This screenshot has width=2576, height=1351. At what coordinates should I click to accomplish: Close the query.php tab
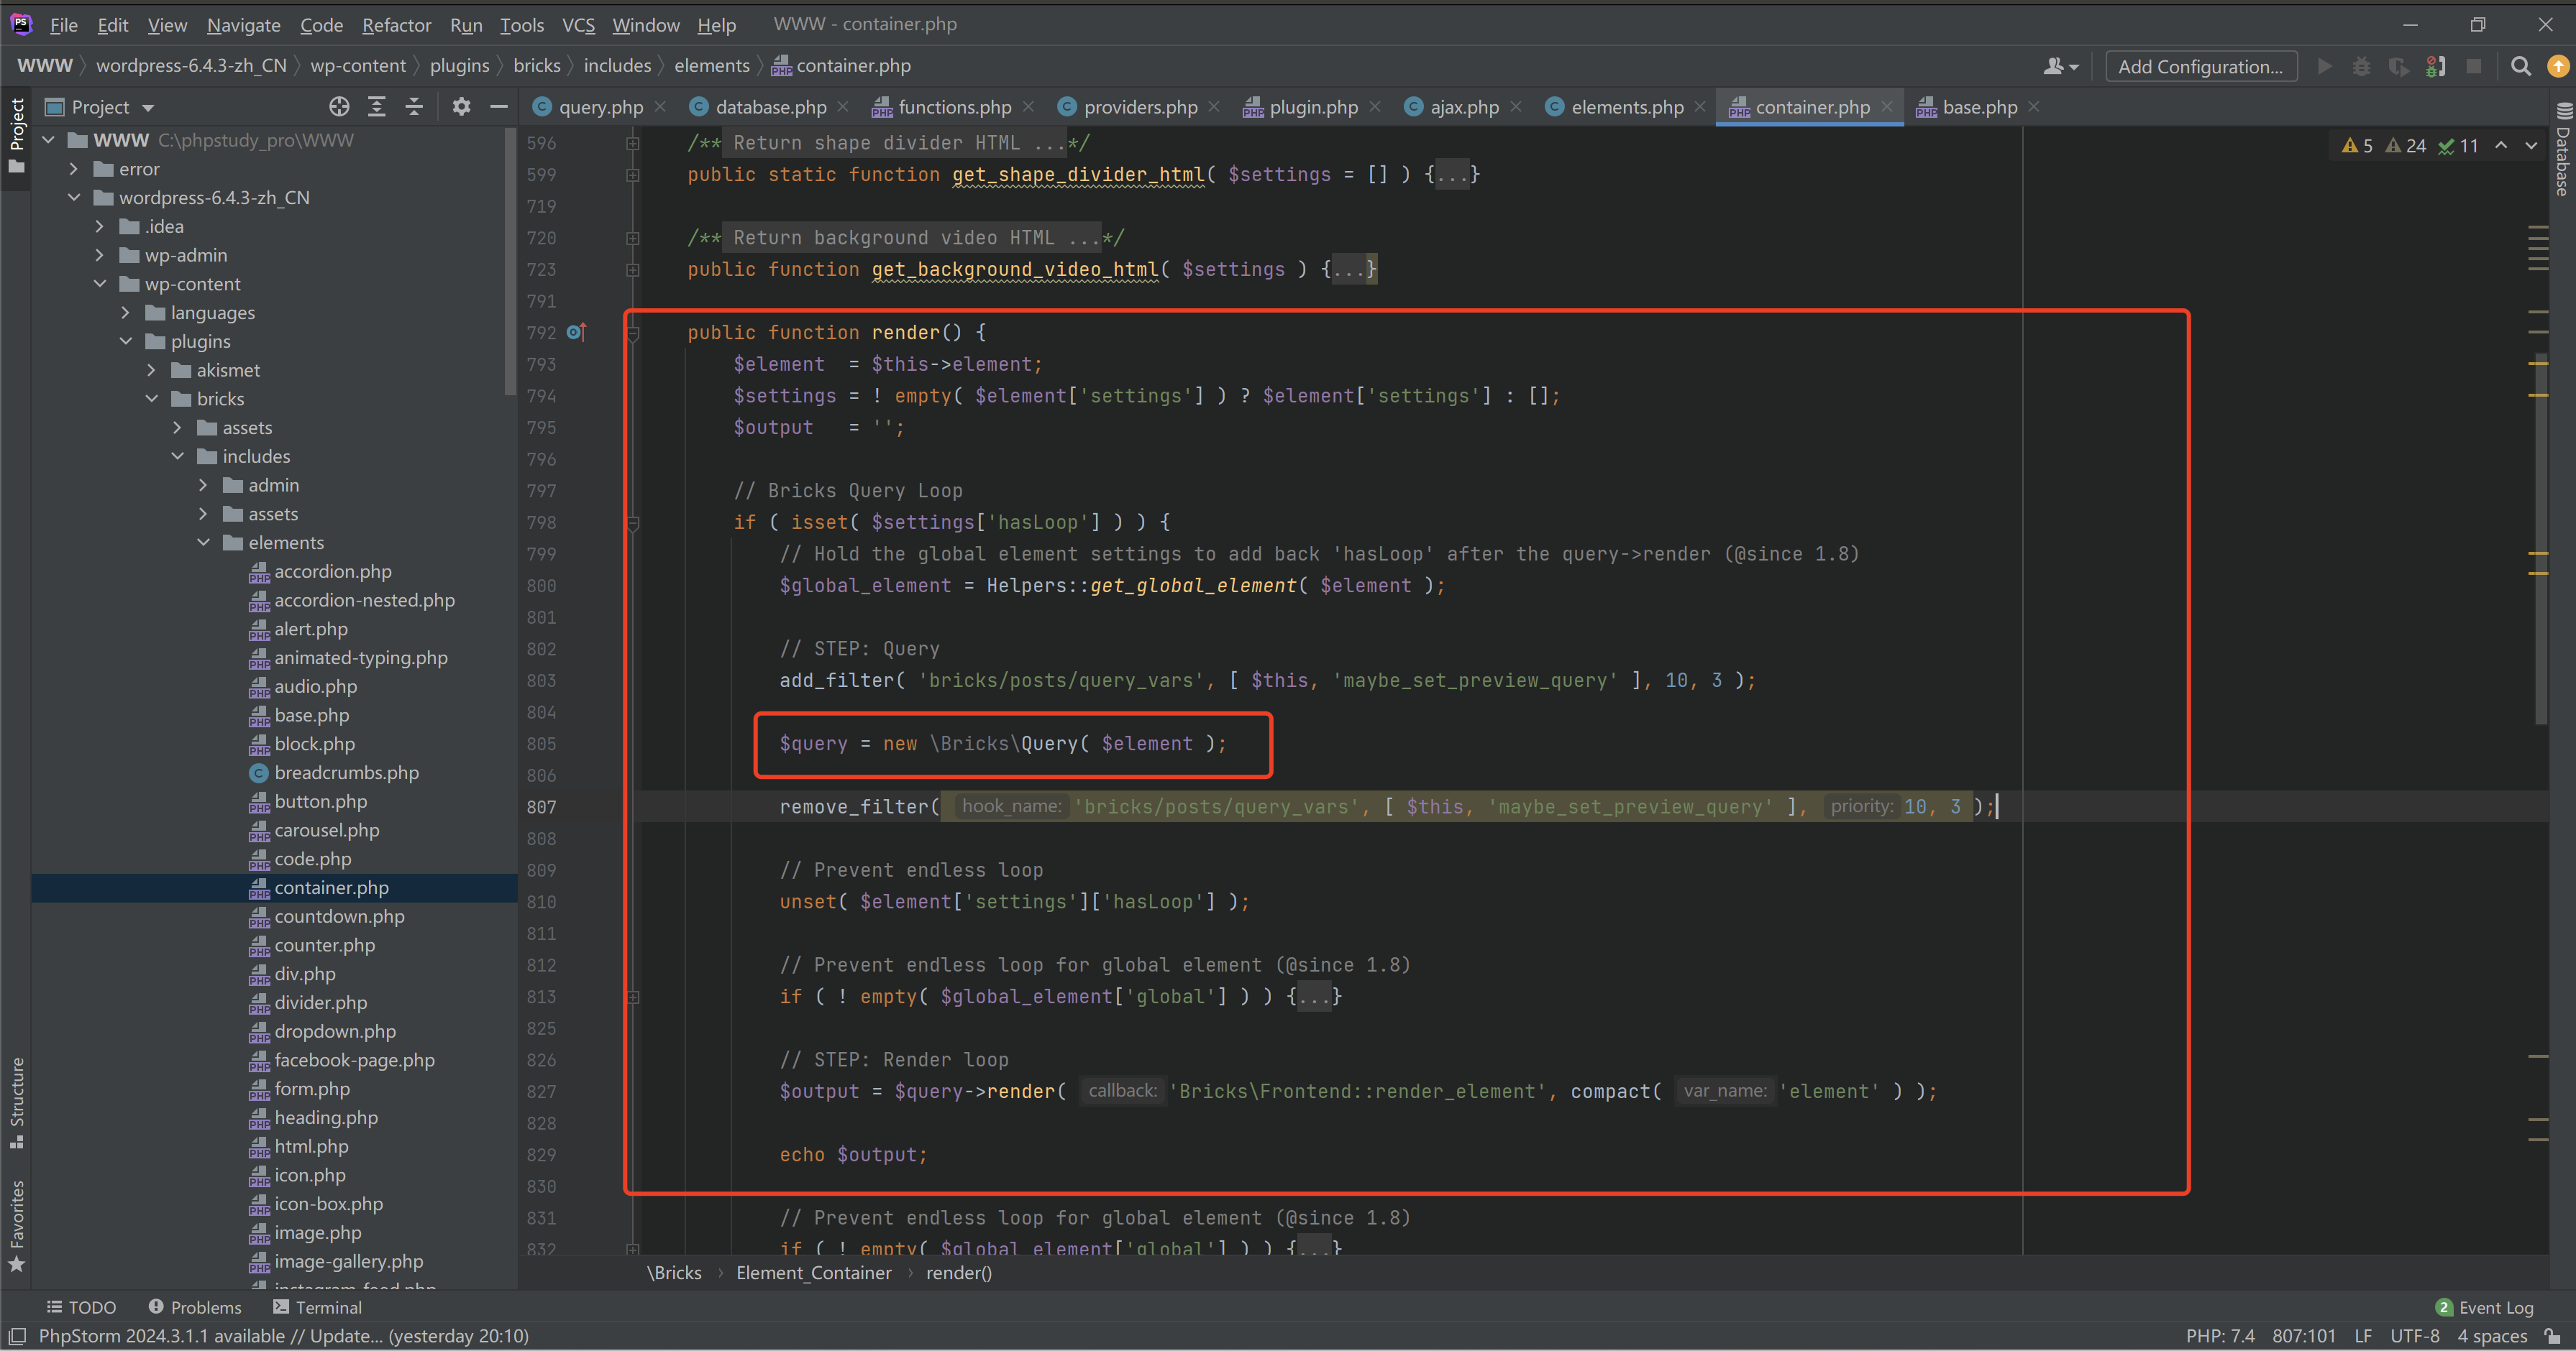coord(660,107)
